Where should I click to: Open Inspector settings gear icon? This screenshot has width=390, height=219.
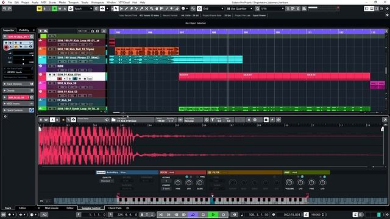(5, 116)
